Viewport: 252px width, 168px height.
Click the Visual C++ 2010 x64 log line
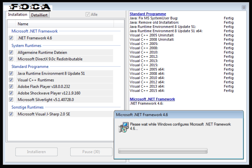point(147,78)
